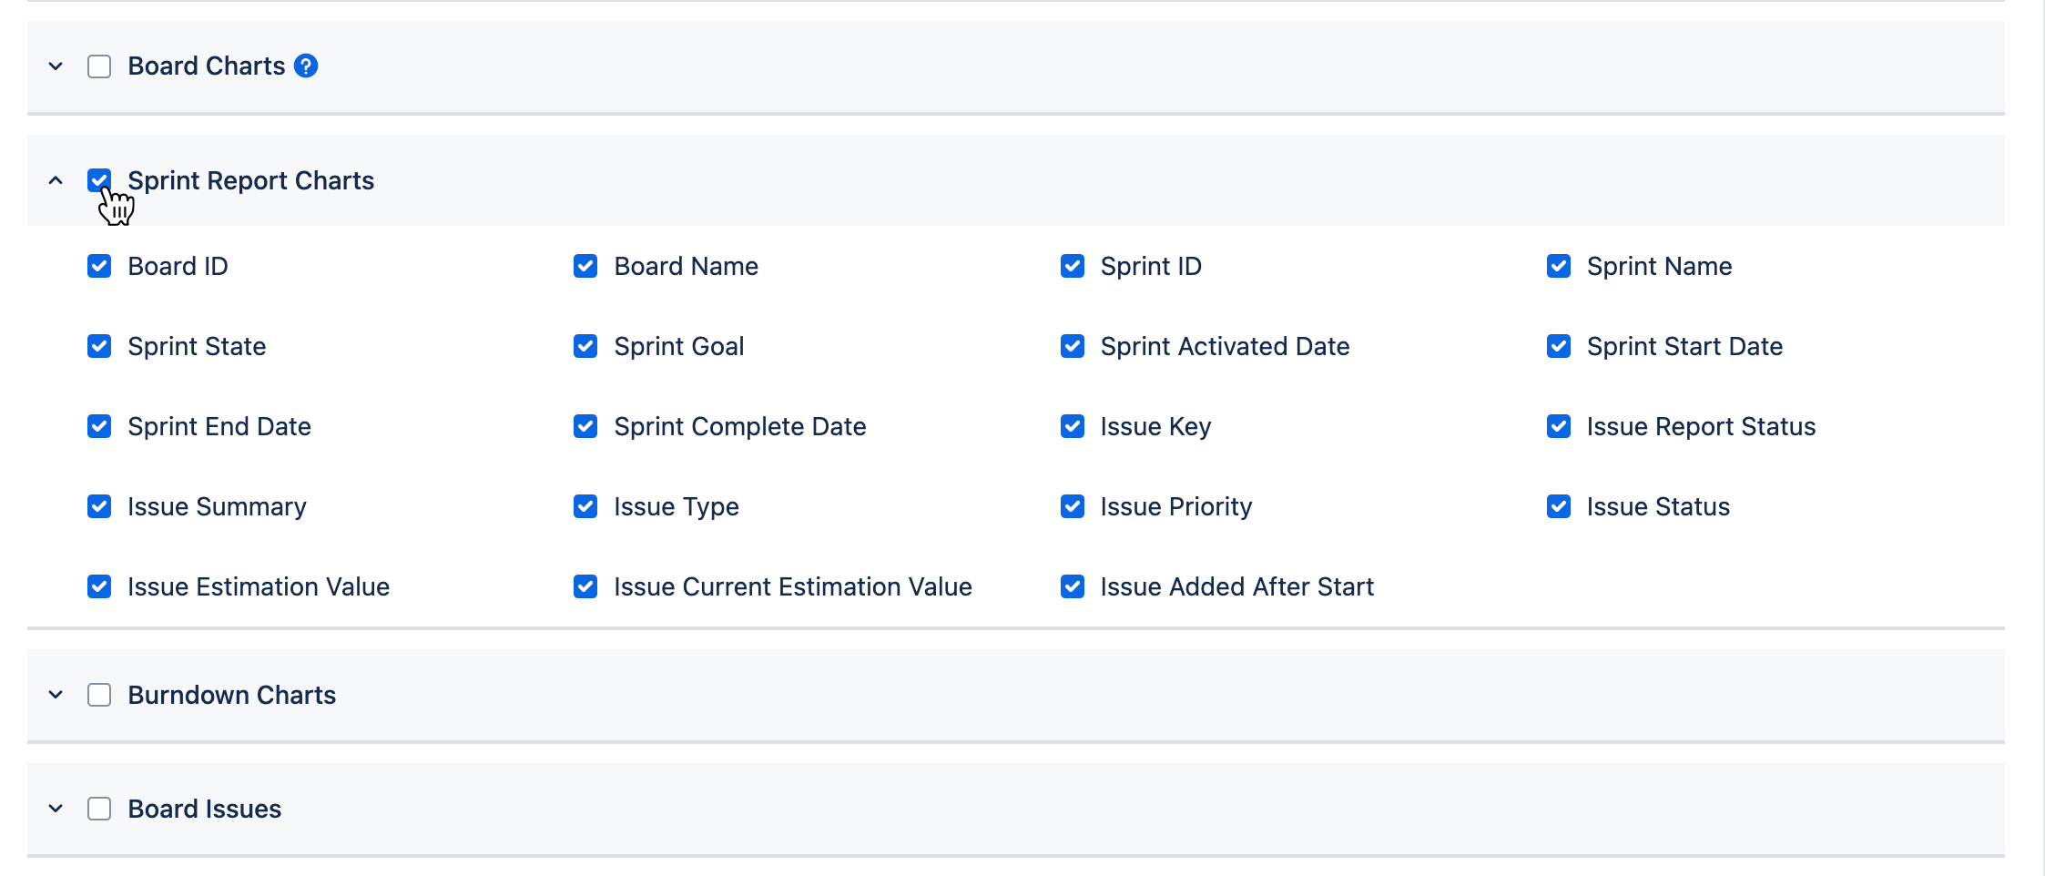Expand the Board Charts section
This screenshot has height=876, width=2045.
(55, 66)
